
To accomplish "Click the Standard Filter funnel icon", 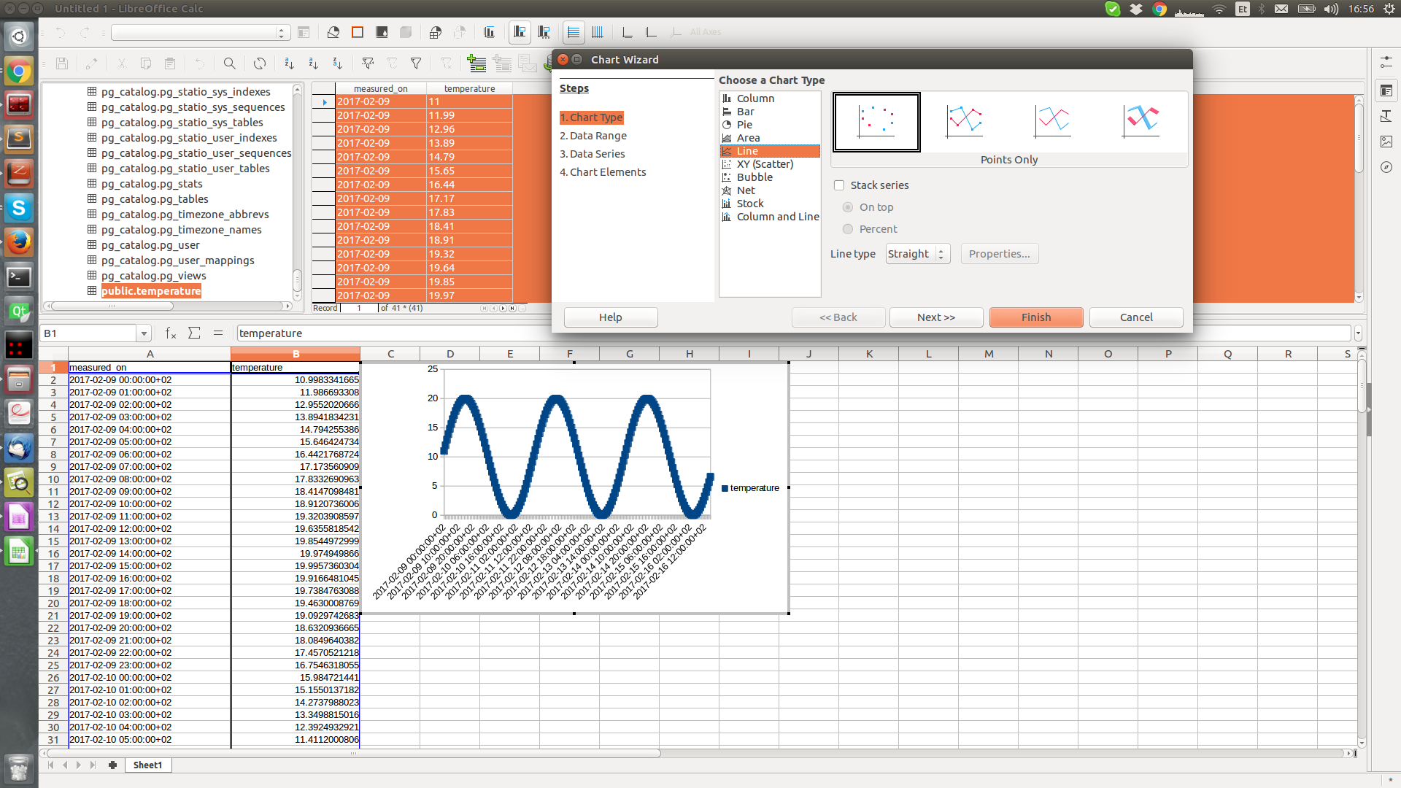I will pyautogui.click(x=416, y=63).
